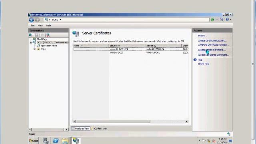Switch to Content View tab
Image resolution: width=256 pixels, height=144 pixels.
tap(99, 129)
